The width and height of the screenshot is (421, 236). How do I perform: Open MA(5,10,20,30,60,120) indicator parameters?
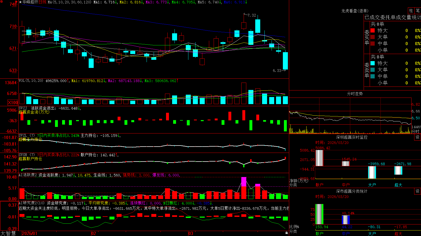coord(69,2)
